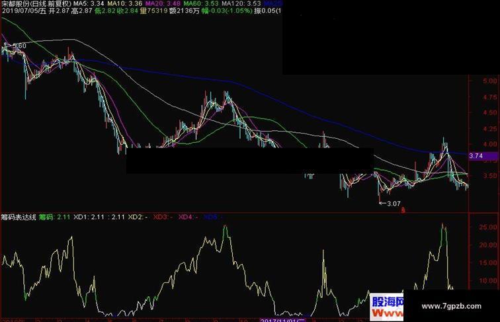Click the low price 低2.82
The image size is (500, 322).
(105, 11)
